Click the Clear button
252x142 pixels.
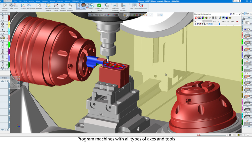[x=5, y=78]
